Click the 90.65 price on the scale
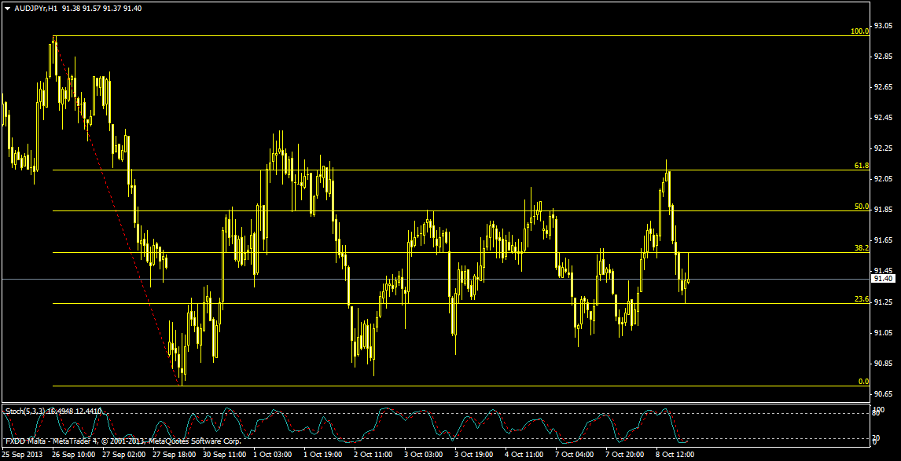Image resolution: width=901 pixels, height=461 pixels. [x=884, y=393]
